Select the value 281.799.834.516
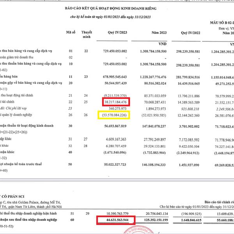Screen dimensions: 234x234 (x=188, y=77)
